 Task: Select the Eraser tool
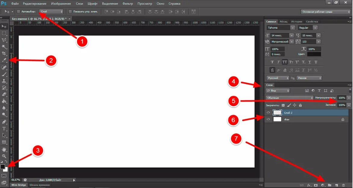click(4, 94)
